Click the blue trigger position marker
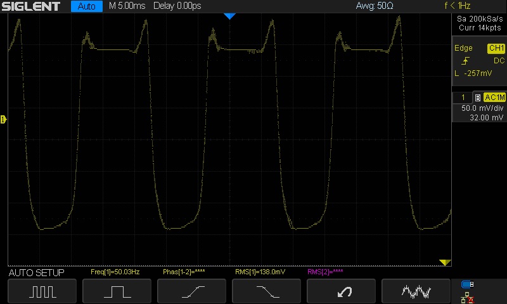 (x=229, y=16)
